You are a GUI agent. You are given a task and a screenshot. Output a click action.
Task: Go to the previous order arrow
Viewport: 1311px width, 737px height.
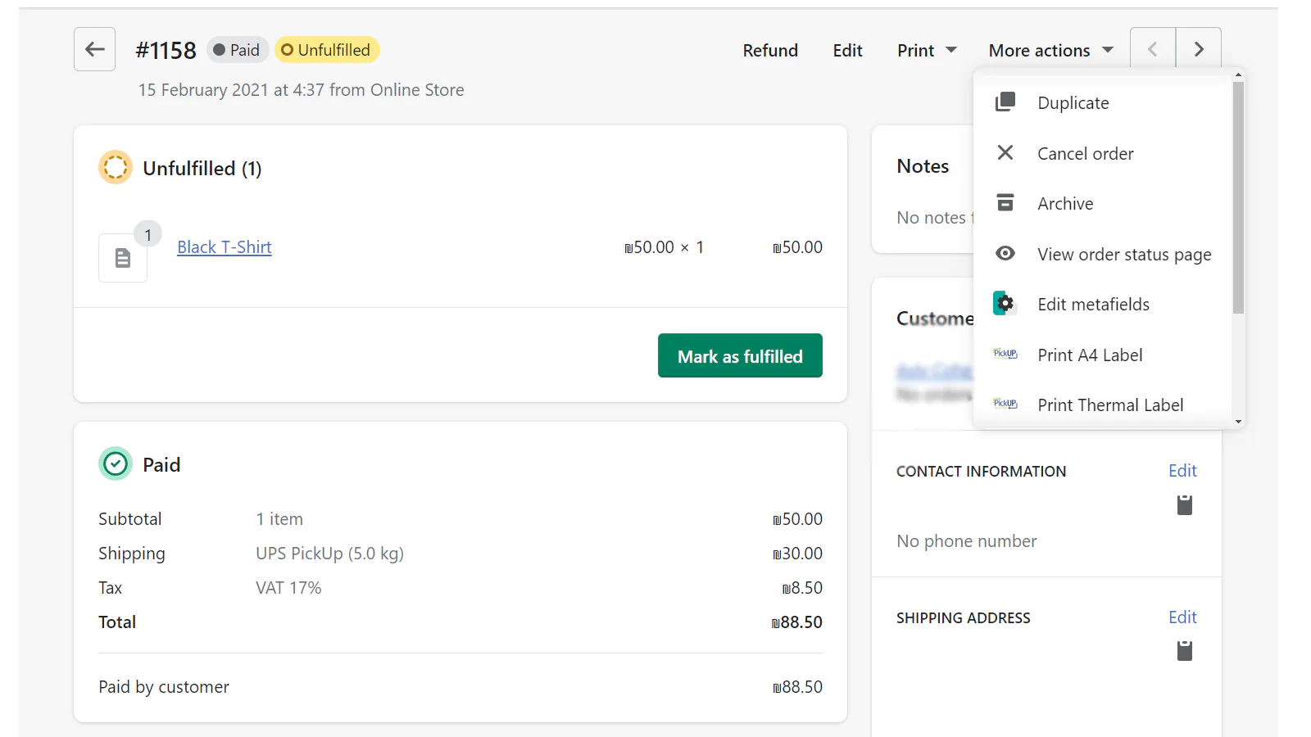coord(1152,49)
